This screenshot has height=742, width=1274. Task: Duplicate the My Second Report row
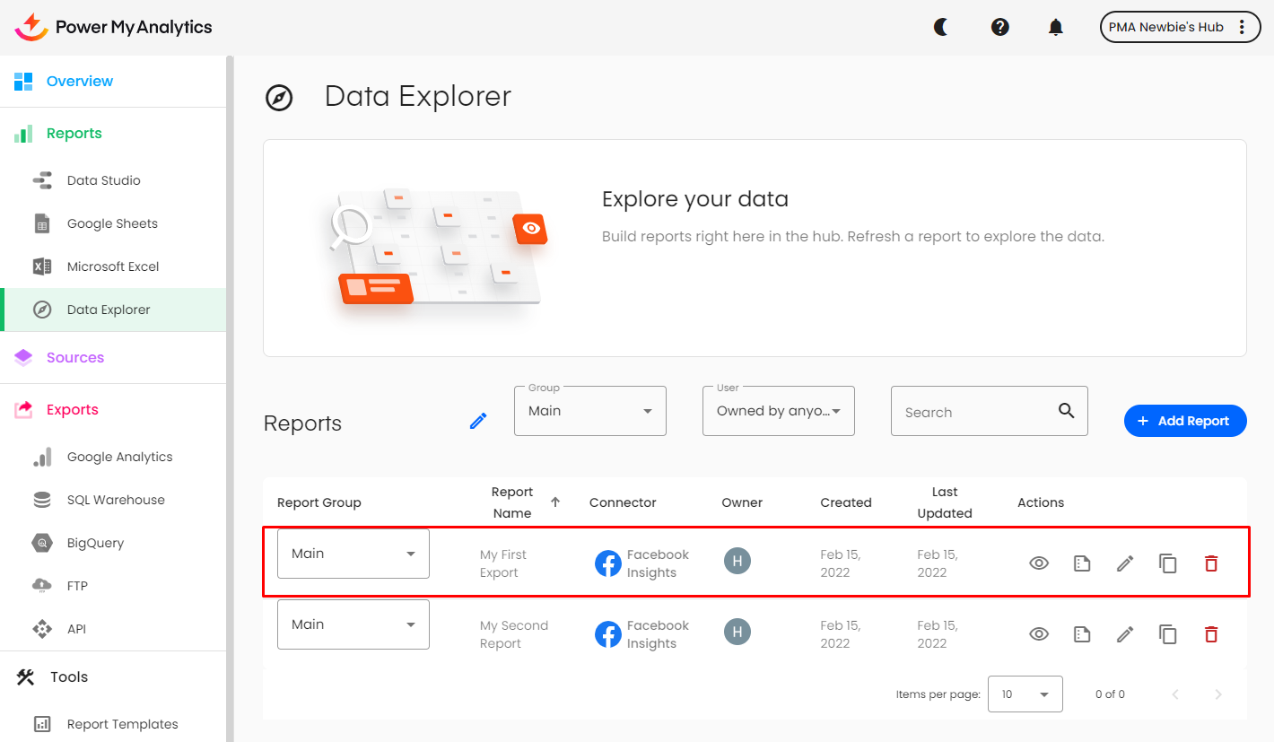coord(1168,634)
